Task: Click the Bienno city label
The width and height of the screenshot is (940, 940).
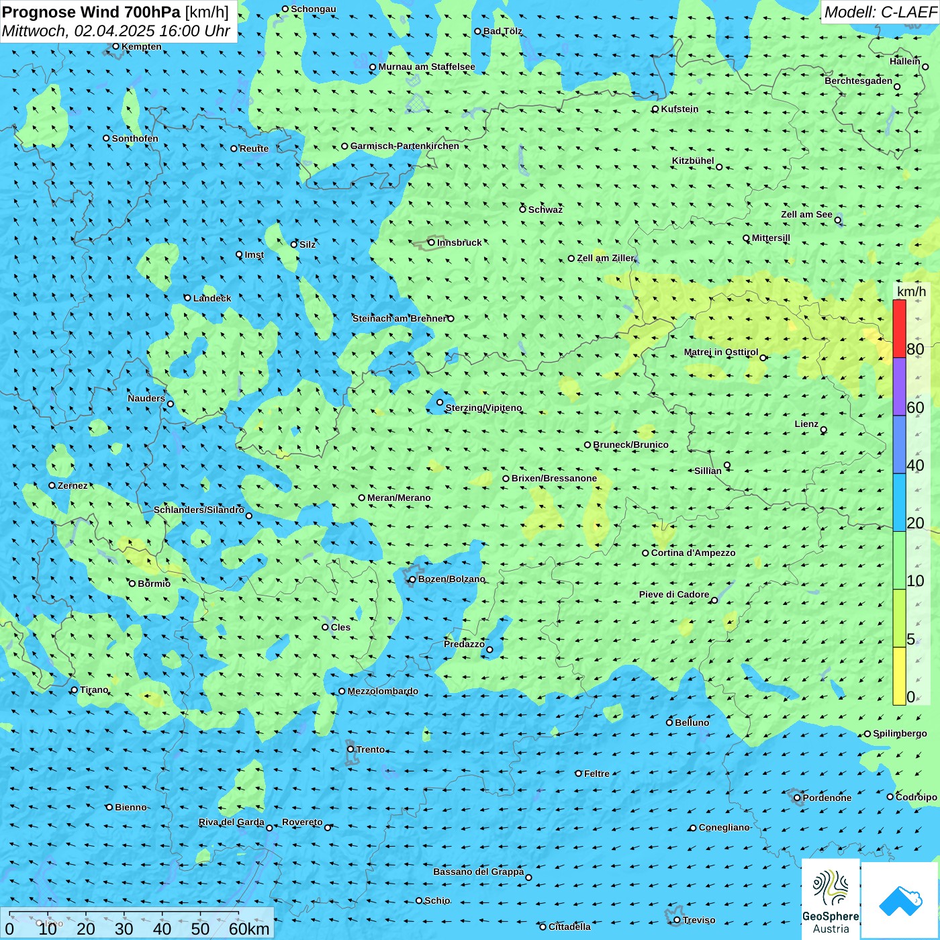Action: pyautogui.click(x=130, y=807)
